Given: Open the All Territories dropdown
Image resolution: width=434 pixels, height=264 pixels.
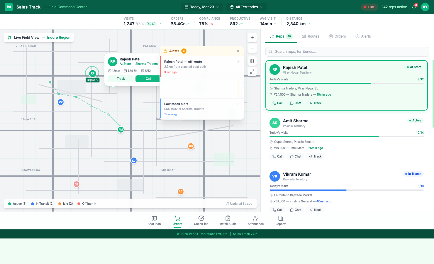Looking at the screenshot, I should coord(246,7).
